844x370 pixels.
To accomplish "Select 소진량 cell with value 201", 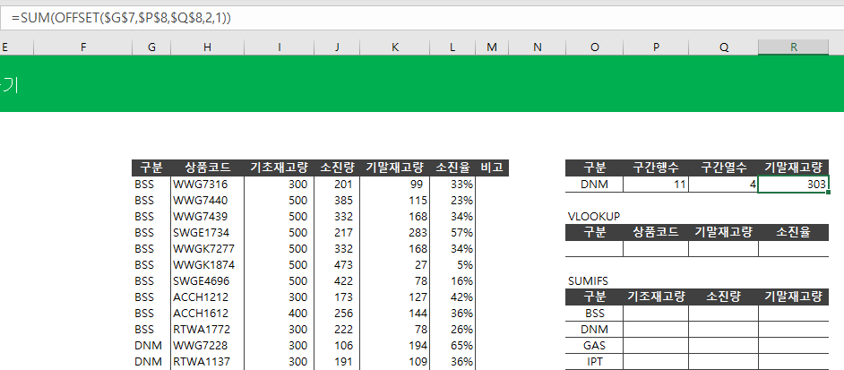I will click(x=337, y=185).
